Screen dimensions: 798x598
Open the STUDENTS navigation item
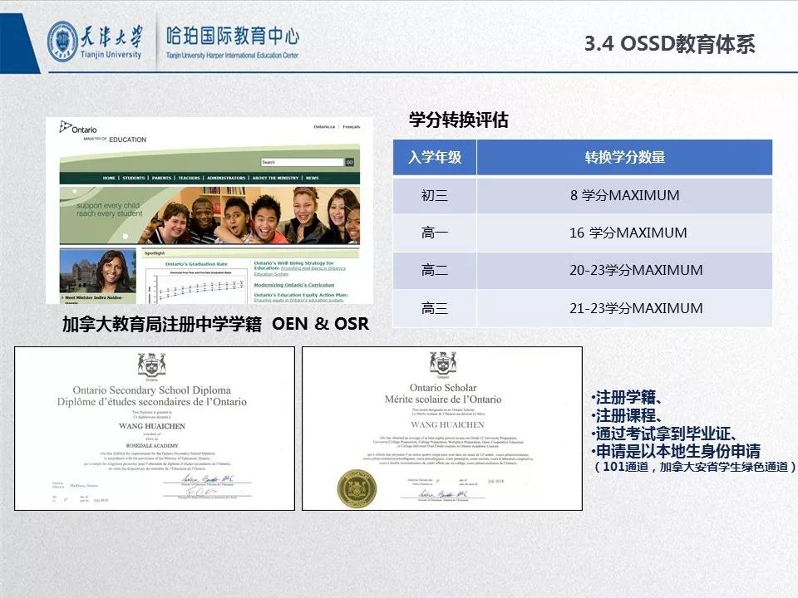point(133,178)
